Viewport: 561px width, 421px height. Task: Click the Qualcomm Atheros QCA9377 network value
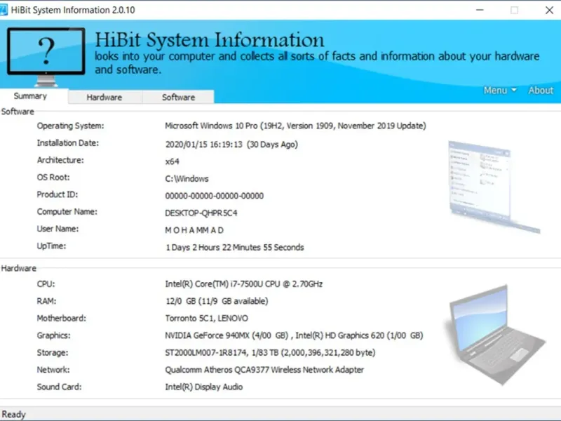[264, 370]
